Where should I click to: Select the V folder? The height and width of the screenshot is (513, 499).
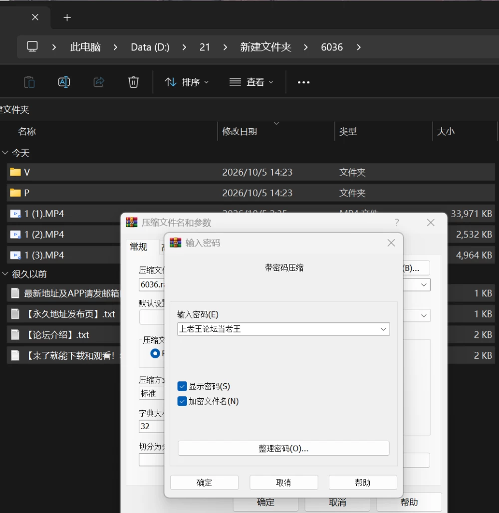pyautogui.click(x=250, y=172)
